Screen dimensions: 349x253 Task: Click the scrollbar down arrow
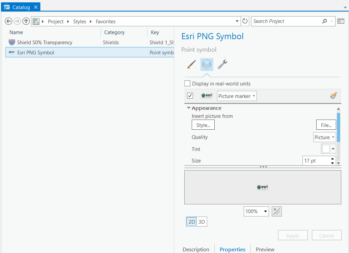click(338, 163)
